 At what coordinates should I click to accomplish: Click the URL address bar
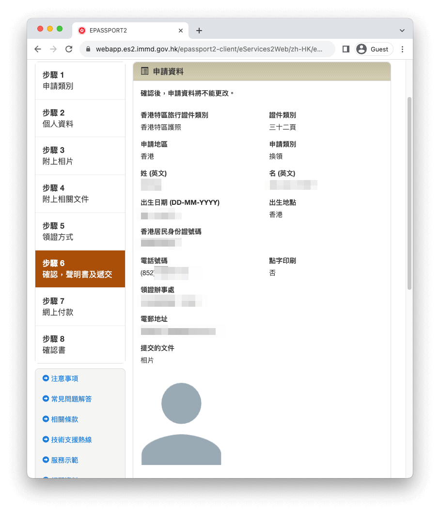click(x=207, y=49)
